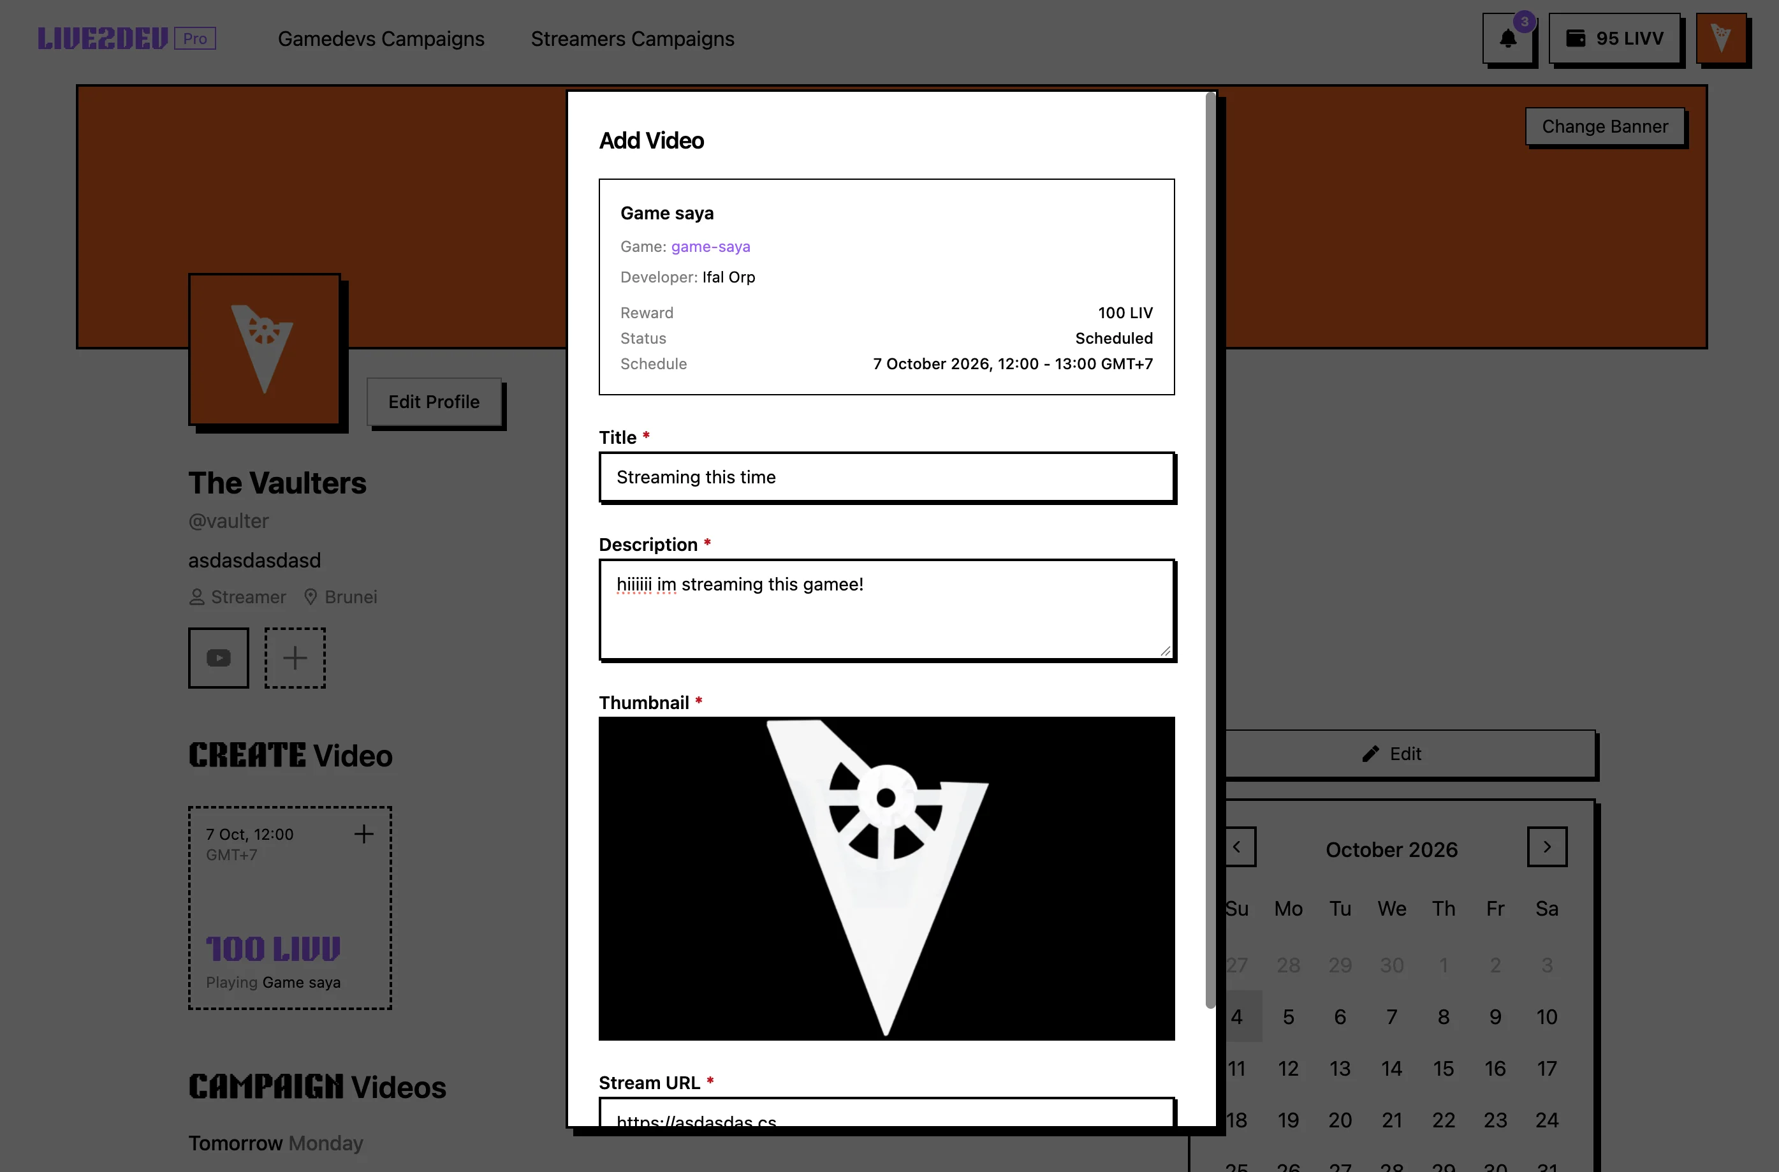The image size is (1779, 1172).
Task: Select October 10 in the calendar
Action: coord(1548,1016)
